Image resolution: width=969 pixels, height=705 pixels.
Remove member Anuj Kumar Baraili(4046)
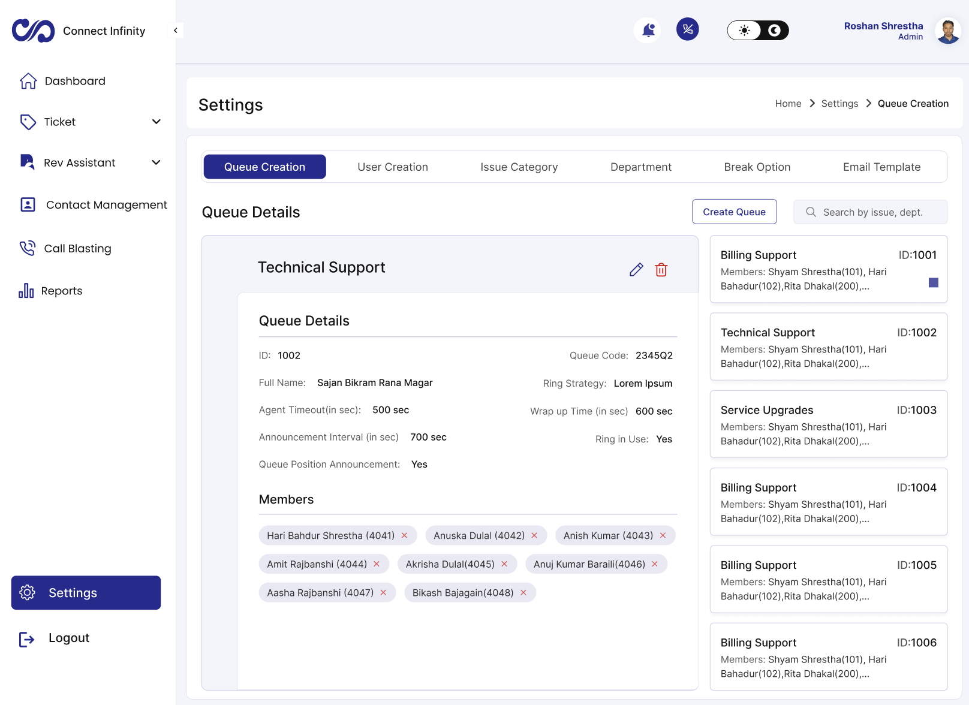tap(655, 564)
